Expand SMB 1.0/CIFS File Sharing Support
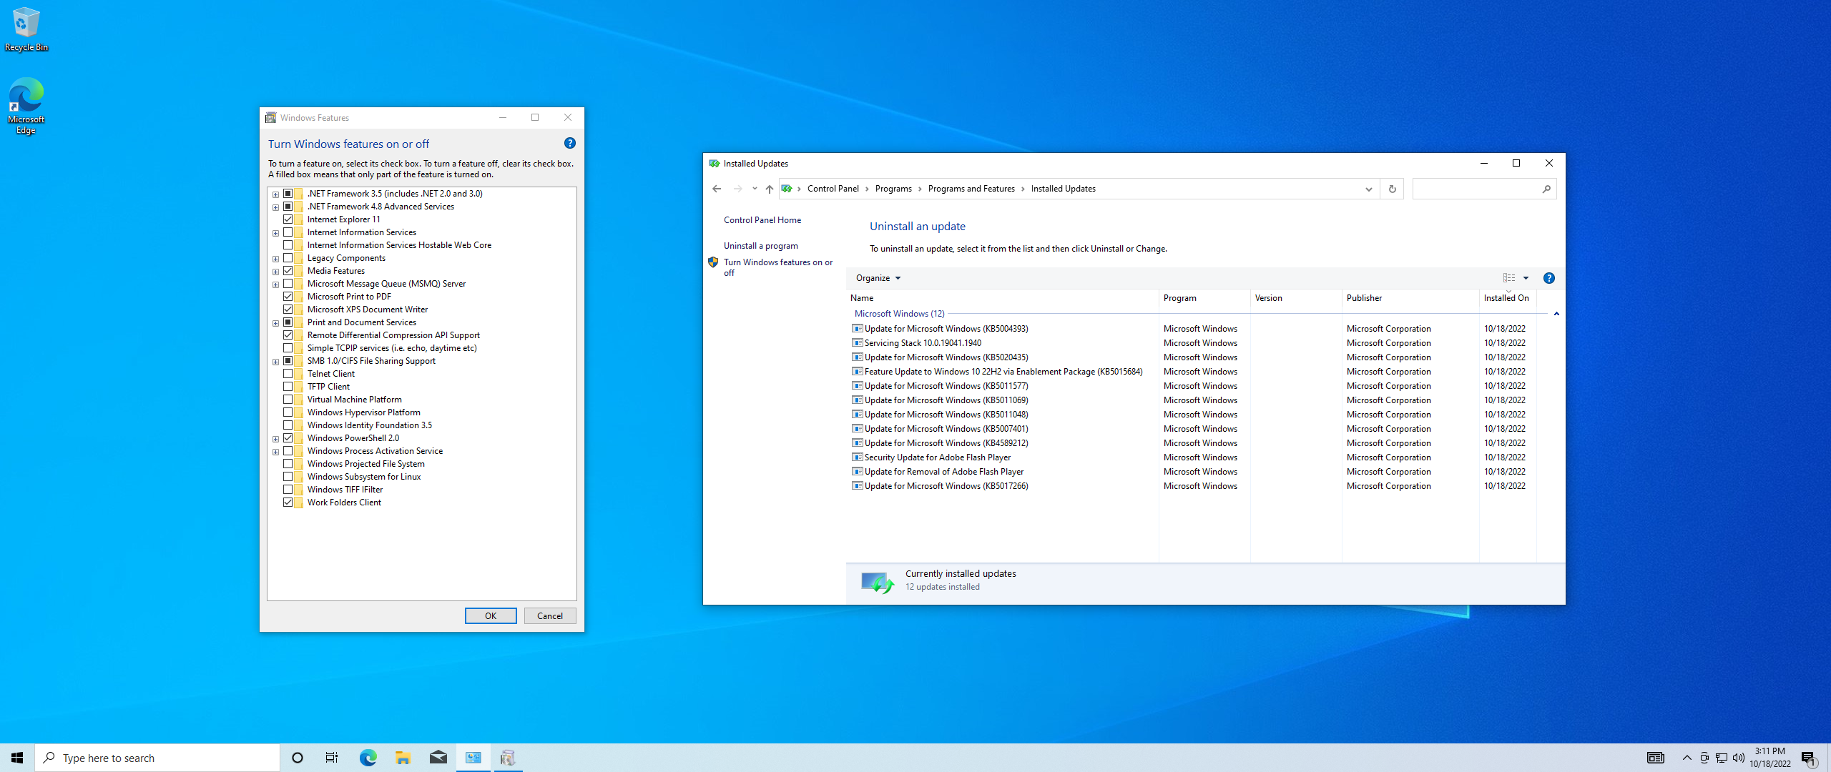1831x772 pixels. 275,362
